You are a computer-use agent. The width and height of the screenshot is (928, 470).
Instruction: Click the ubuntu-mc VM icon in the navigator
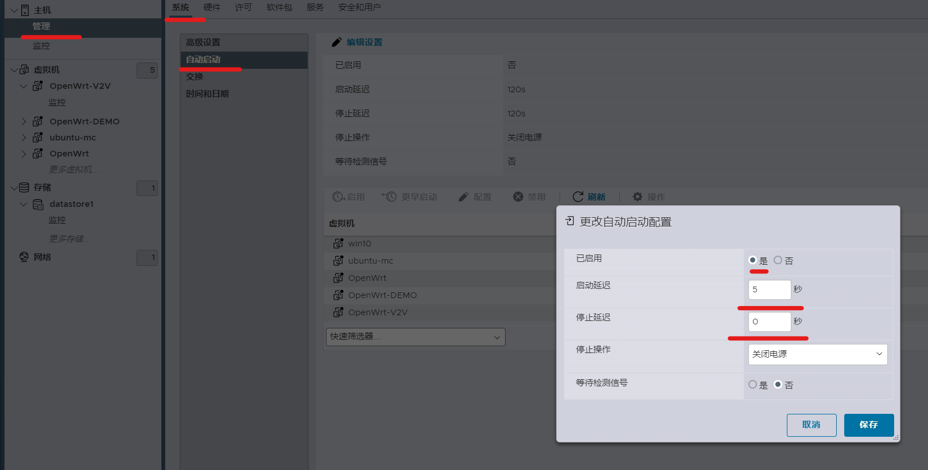tap(38, 137)
